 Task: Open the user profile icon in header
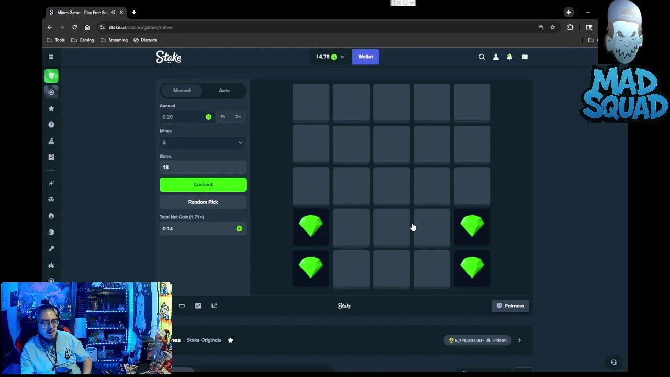click(496, 57)
